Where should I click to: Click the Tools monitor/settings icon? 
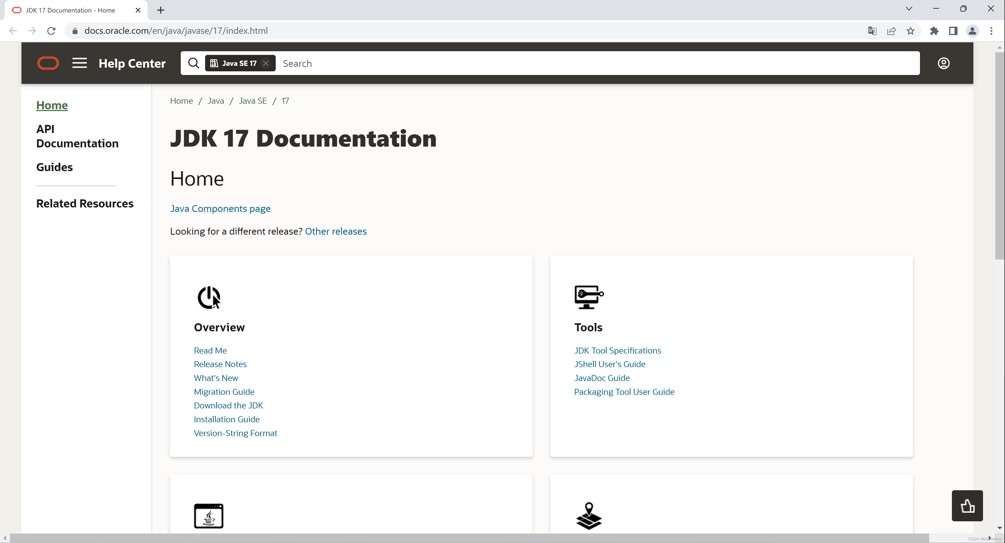pyautogui.click(x=588, y=297)
